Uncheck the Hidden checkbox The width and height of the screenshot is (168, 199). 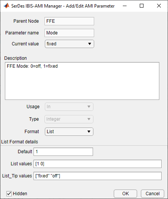pyautogui.click(x=9, y=194)
